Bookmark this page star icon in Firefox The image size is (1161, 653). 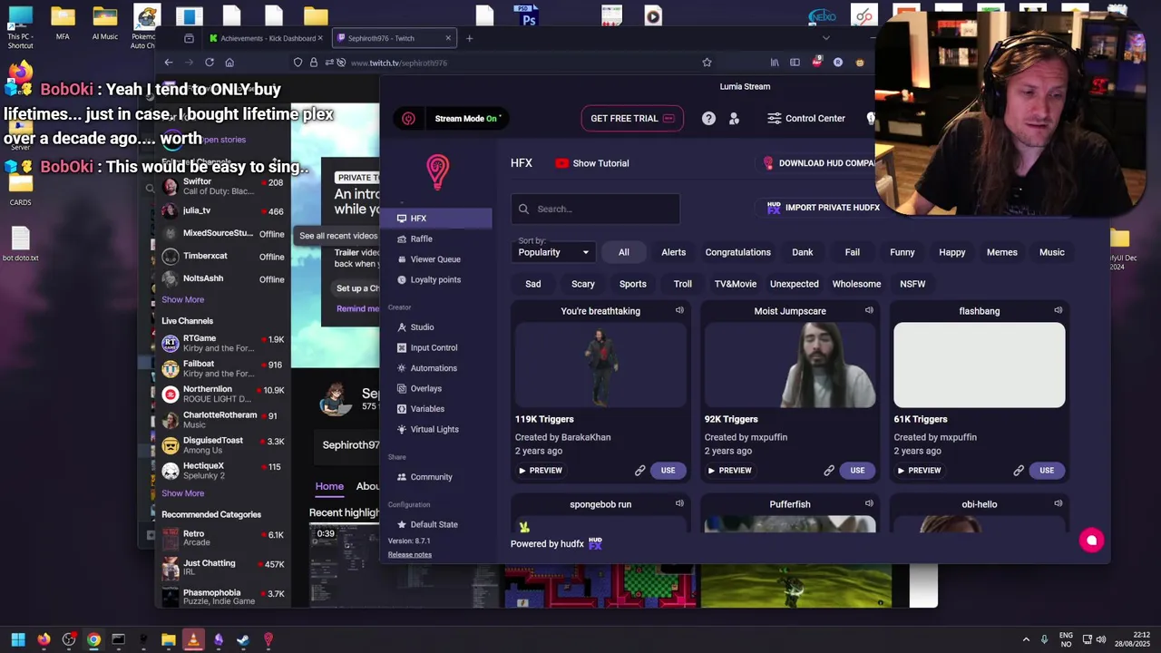point(707,63)
